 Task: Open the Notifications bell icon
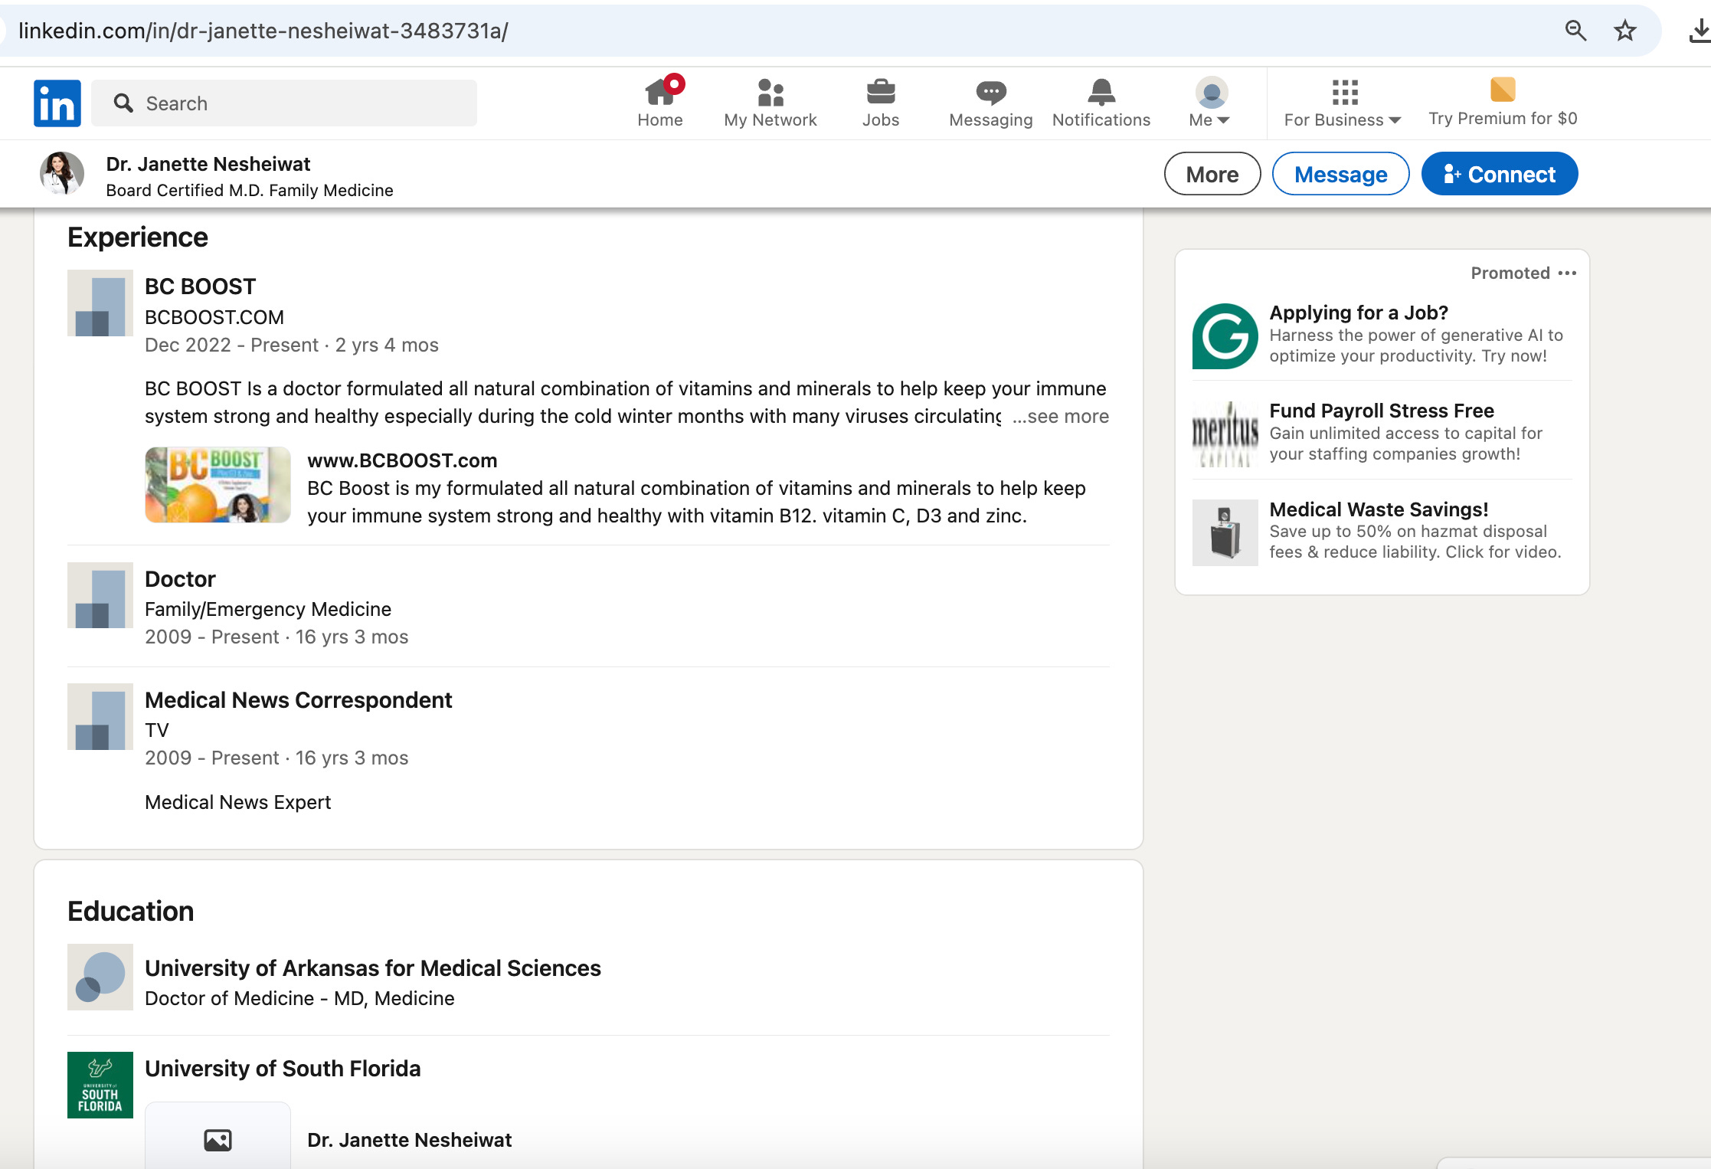(x=1101, y=103)
